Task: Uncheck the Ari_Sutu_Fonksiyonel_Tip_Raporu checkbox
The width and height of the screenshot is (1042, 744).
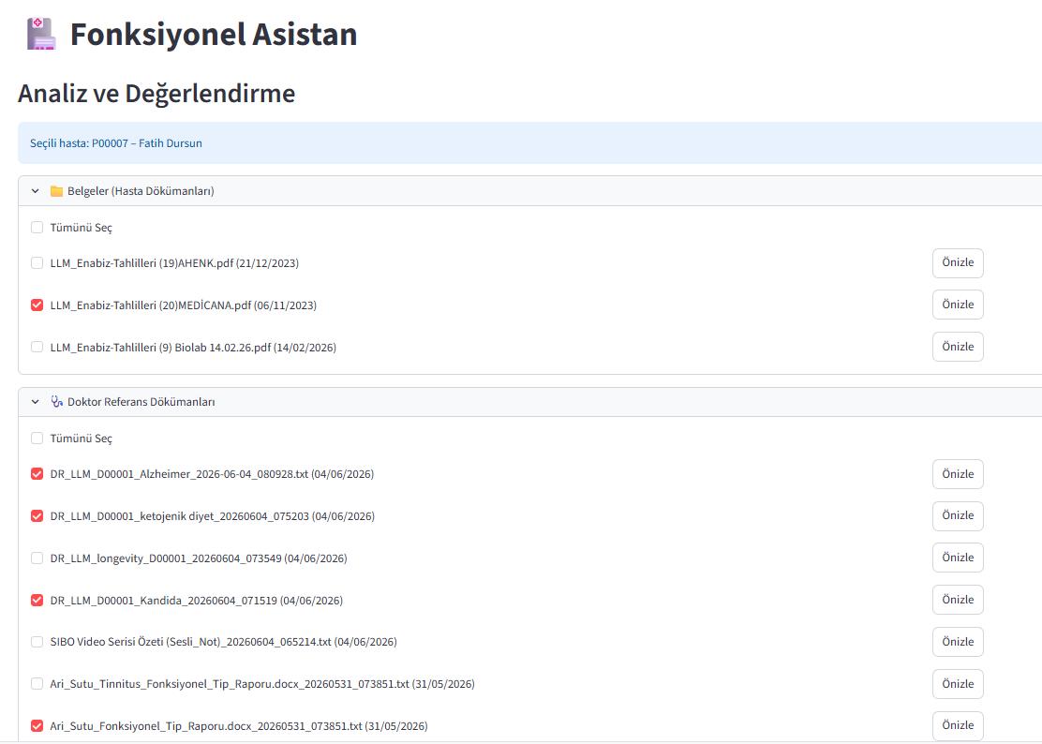Action: coord(37,726)
